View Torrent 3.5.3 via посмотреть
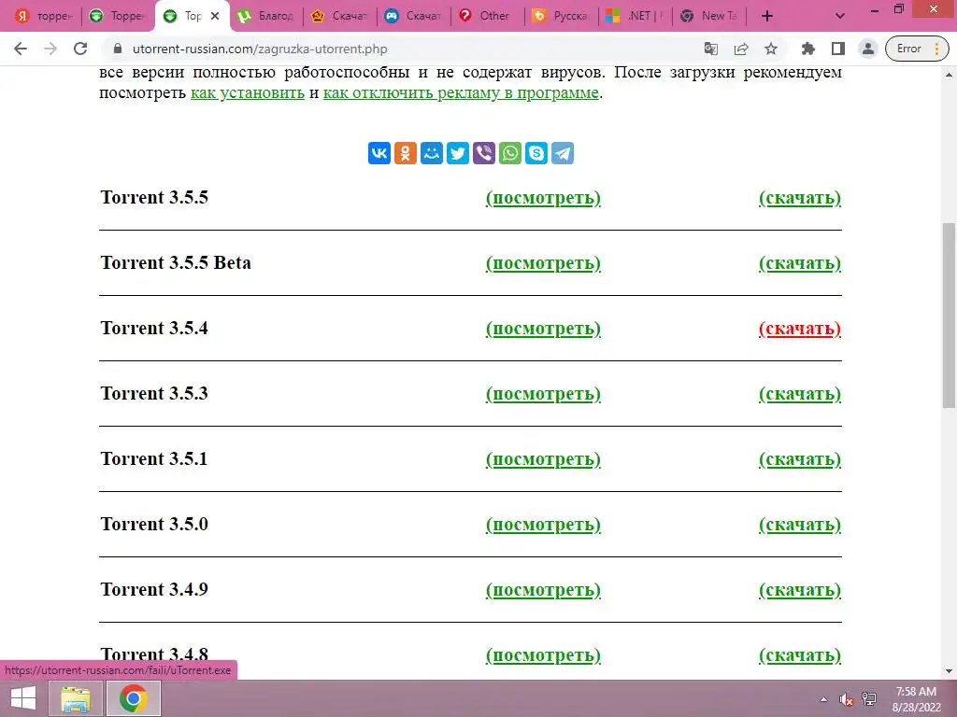This screenshot has height=717, width=957. [x=543, y=393]
